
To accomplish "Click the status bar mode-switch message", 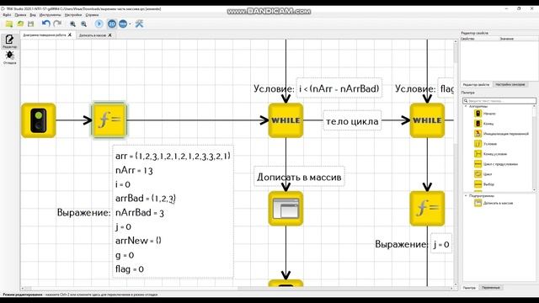I will pos(81,295).
